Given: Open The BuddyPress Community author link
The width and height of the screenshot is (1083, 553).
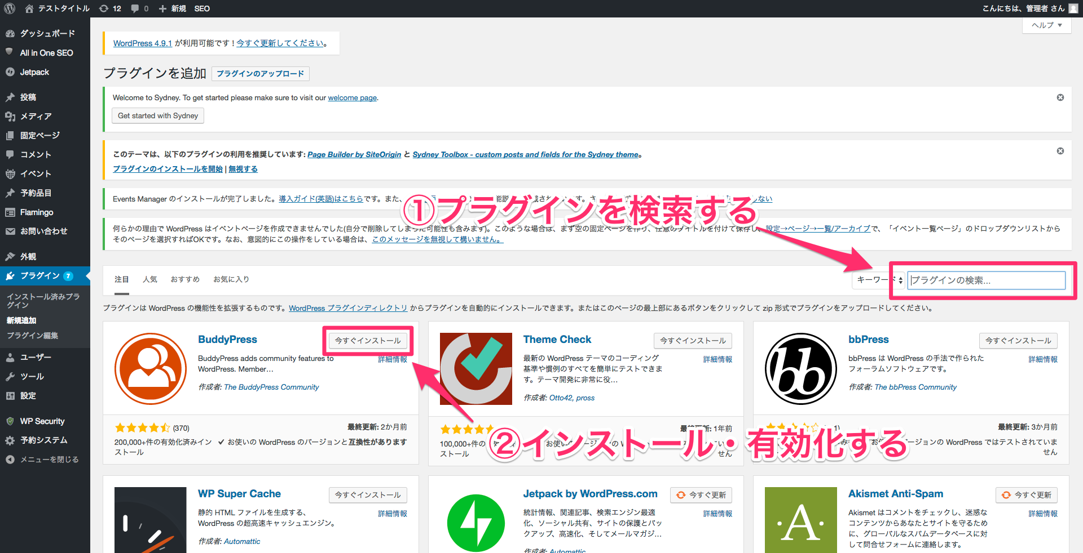Looking at the screenshot, I should pyautogui.click(x=271, y=387).
